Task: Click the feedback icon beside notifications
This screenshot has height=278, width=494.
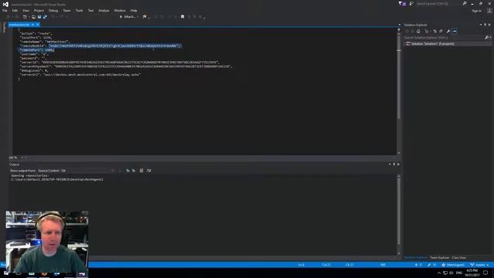Action: [x=411, y=3]
